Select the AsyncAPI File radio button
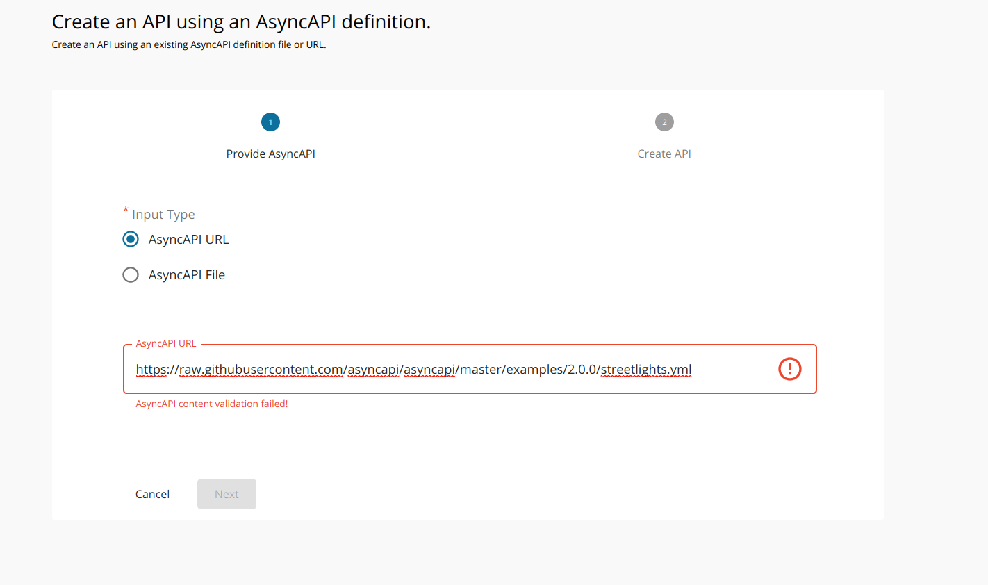The image size is (988, 585). (x=131, y=274)
